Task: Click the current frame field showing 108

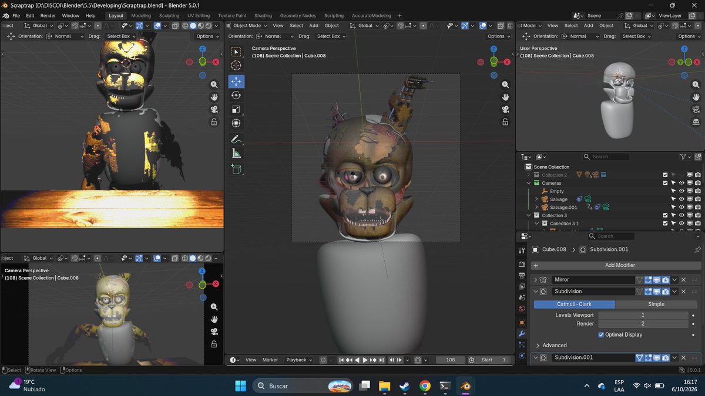Action: (451, 360)
